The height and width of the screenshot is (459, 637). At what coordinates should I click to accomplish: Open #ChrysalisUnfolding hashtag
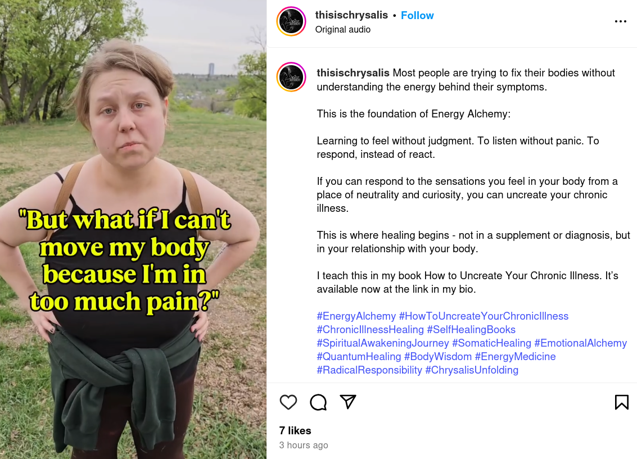[472, 370]
